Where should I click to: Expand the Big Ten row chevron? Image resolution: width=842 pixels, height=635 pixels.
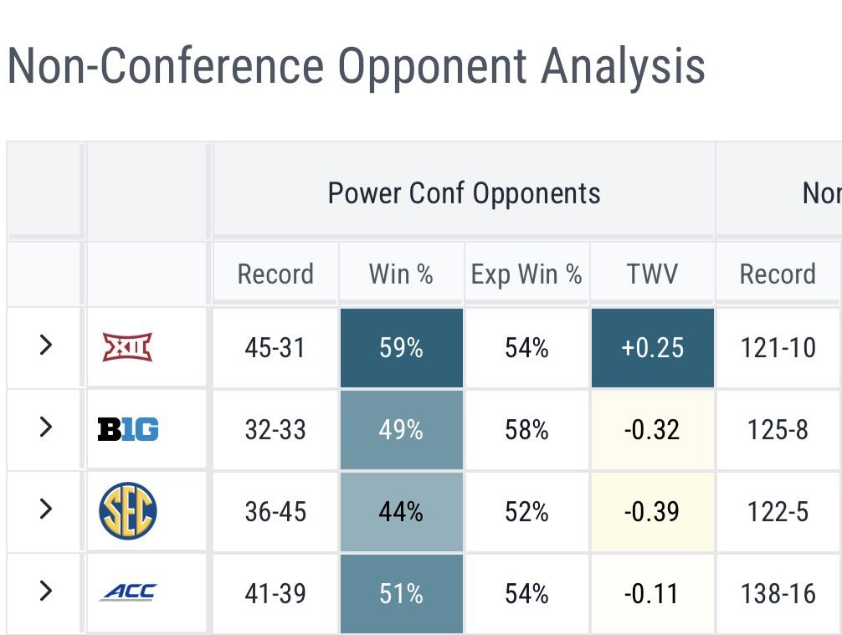pos(46,428)
